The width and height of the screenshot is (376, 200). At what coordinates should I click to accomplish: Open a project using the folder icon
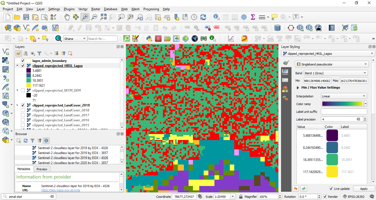coord(17,17)
